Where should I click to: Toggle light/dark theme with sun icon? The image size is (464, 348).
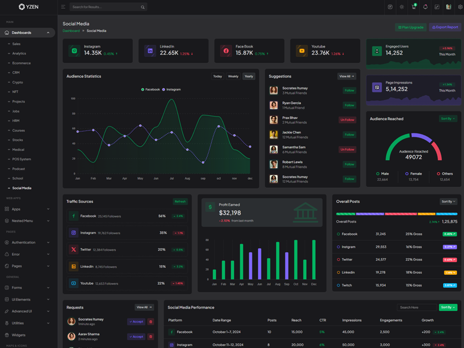pyautogui.click(x=402, y=7)
